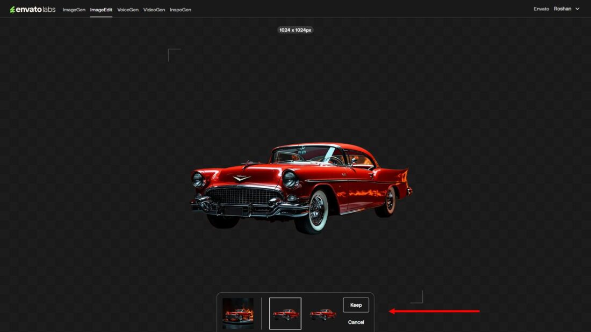Cancel the current image edit

click(x=356, y=322)
